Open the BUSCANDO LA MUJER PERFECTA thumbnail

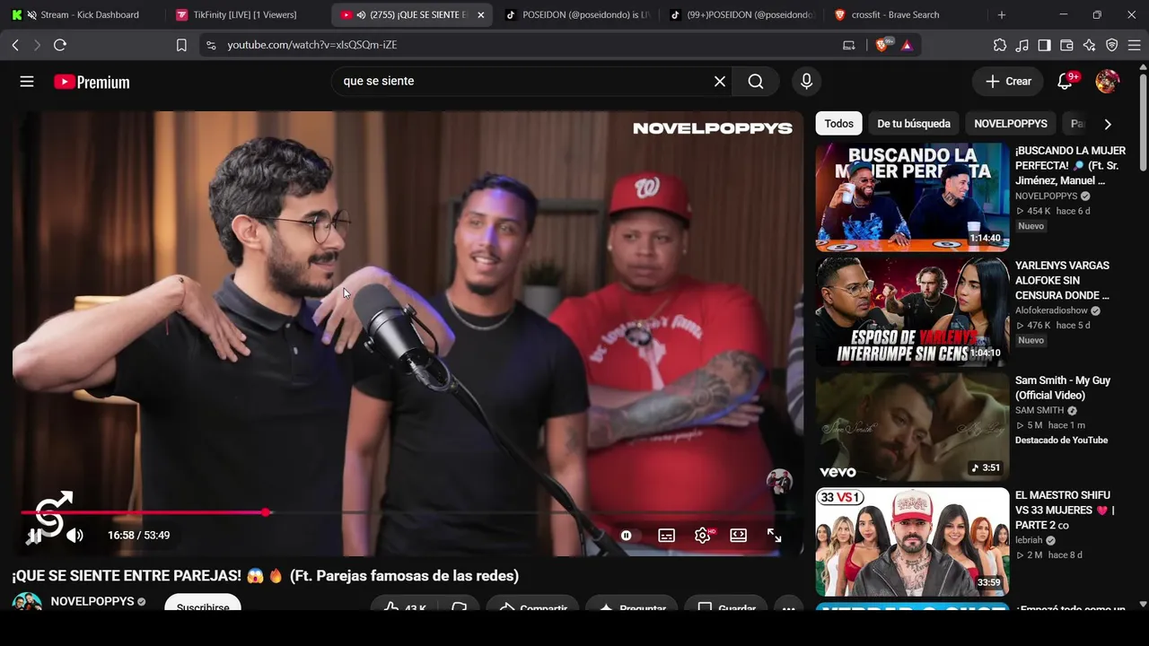pos(912,196)
